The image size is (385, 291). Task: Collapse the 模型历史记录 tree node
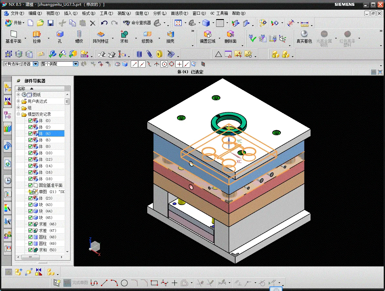[x=18, y=114]
